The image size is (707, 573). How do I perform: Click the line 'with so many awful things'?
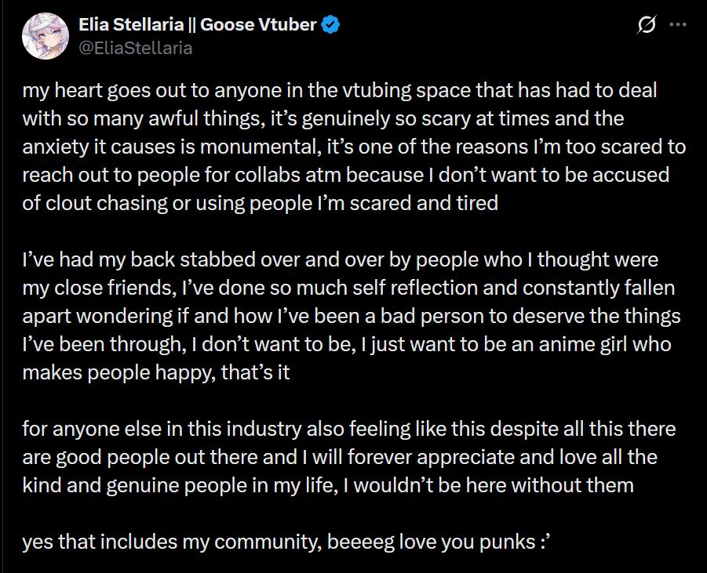[323, 119]
